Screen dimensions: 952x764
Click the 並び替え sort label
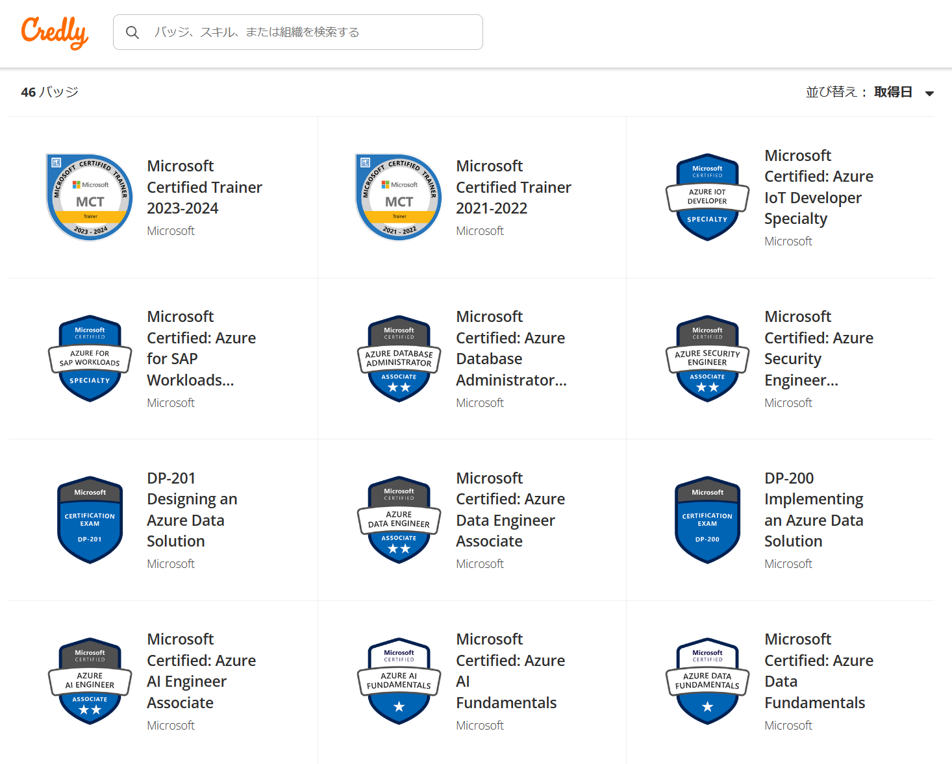click(836, 92)
